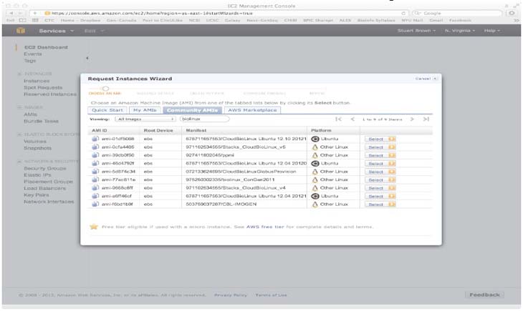Open Volumes in the sidebar
This screenshot has height=311, width=523.
click(35, 142)
